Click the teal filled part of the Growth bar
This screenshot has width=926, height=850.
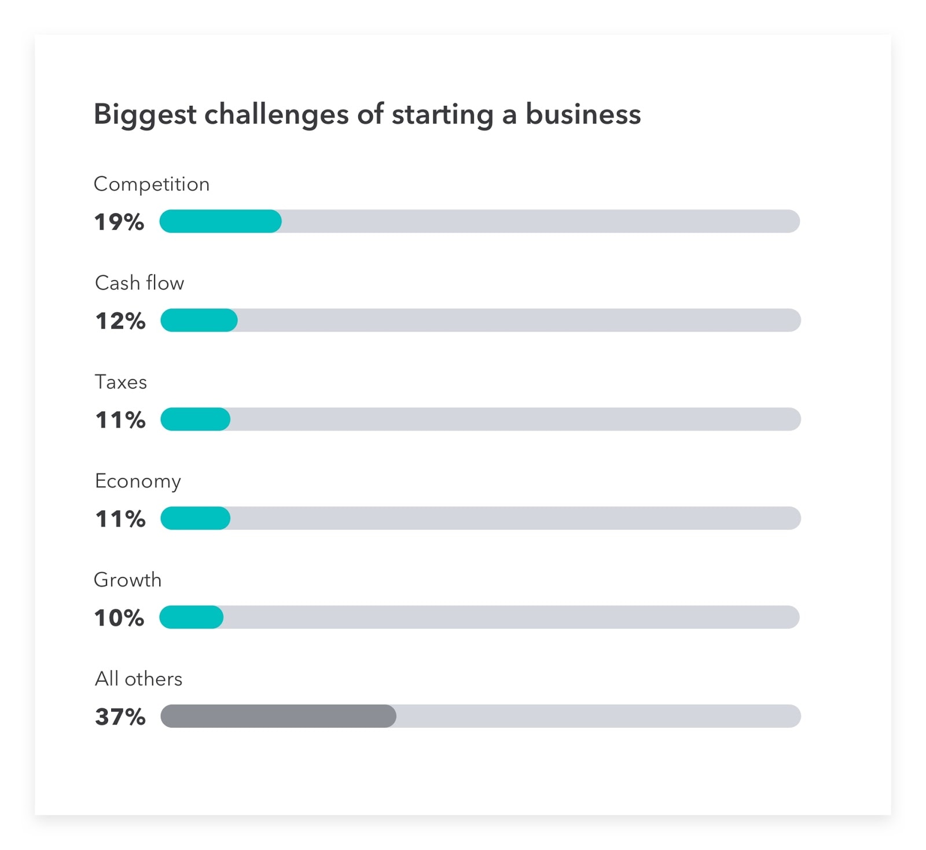tap(192, 617)
